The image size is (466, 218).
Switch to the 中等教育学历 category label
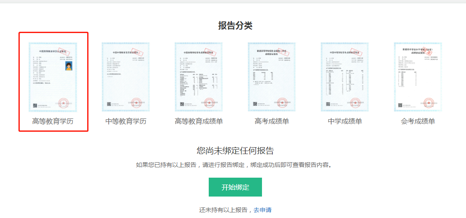tap(125, 121)
